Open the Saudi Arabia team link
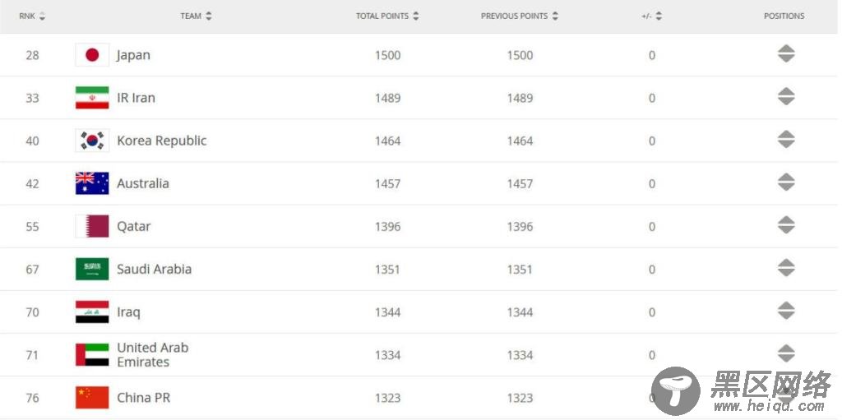Viewport: 842px width, 420px height. click(x=154, y=269)
